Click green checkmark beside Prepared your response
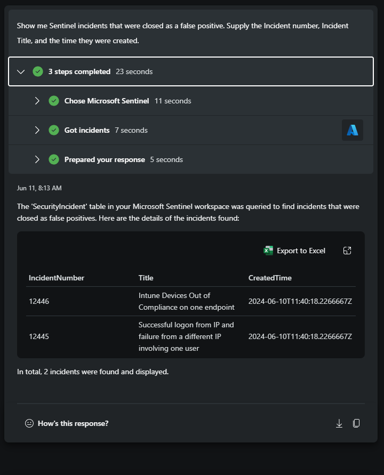The height and width of the screenshot is (475, 384). (54, 159)
